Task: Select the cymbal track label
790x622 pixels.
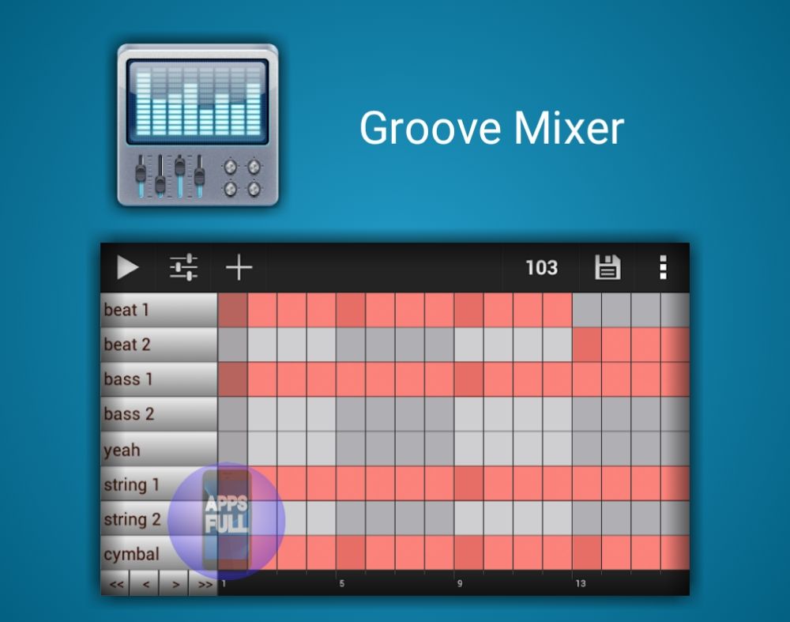Action: click(160, 553)
